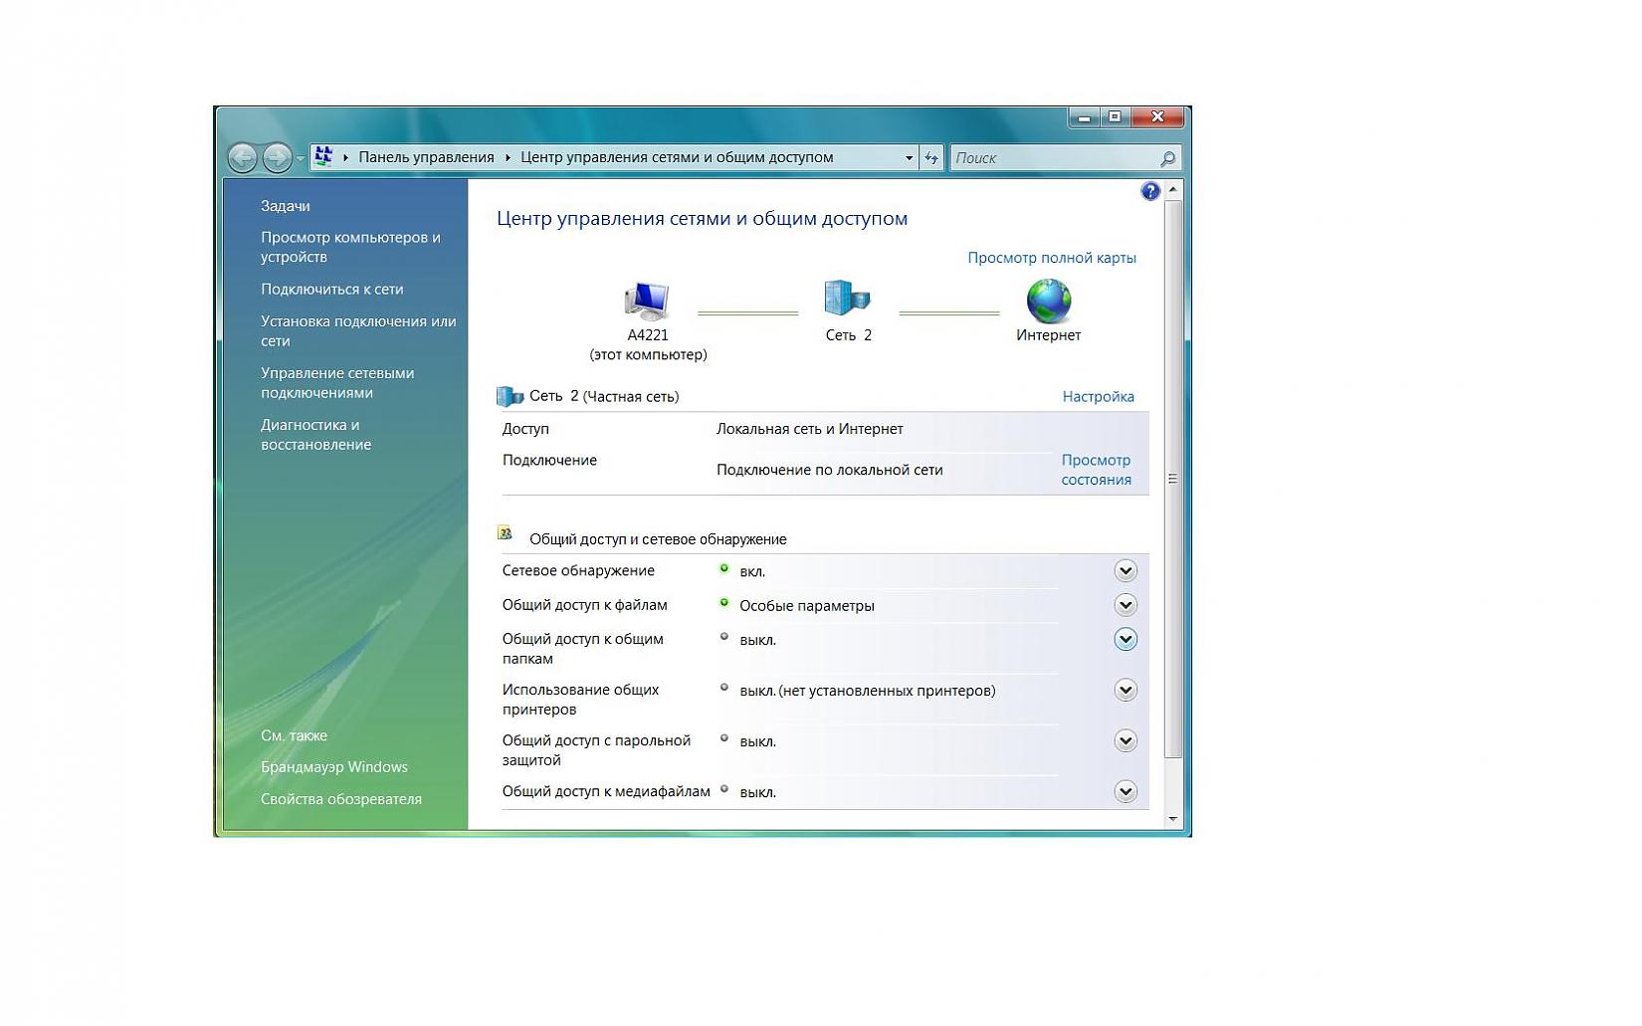Viewport: 1642px width, 1026px height.
Task: Click the Forward navigation arrow
Action: [277, 157]
